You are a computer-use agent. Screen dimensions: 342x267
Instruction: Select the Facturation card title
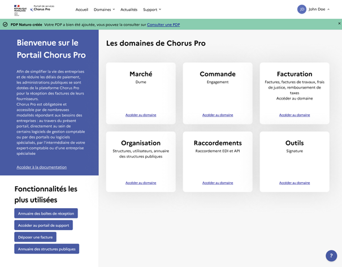[x=295, y=74]
